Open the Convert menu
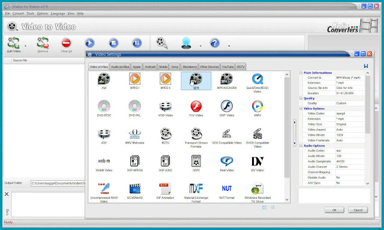The height and width of the screenshot is (230, 384). tap(18, 13)
